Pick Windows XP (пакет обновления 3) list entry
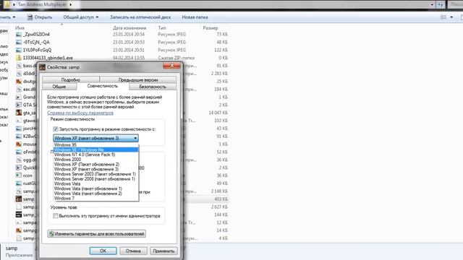This screenshot has width=463, height=260. pos(96,169)
